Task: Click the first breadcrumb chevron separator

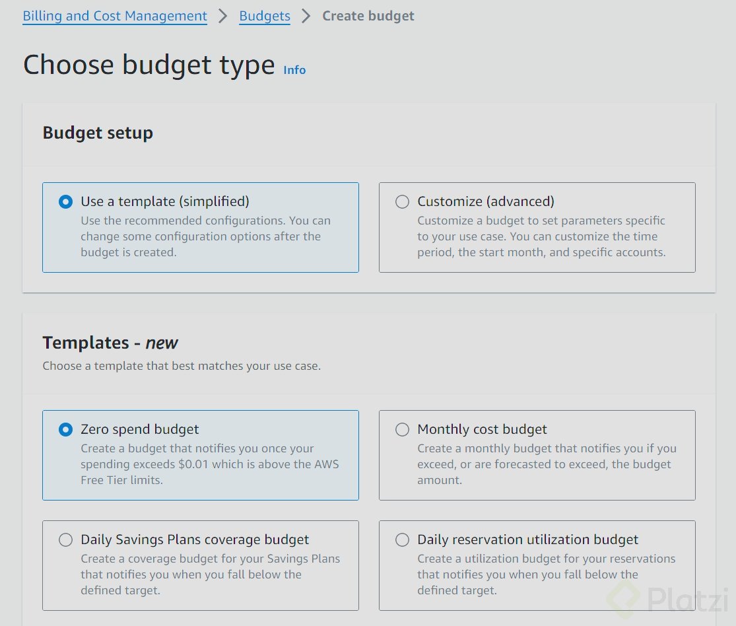Action: pos(223,16)
